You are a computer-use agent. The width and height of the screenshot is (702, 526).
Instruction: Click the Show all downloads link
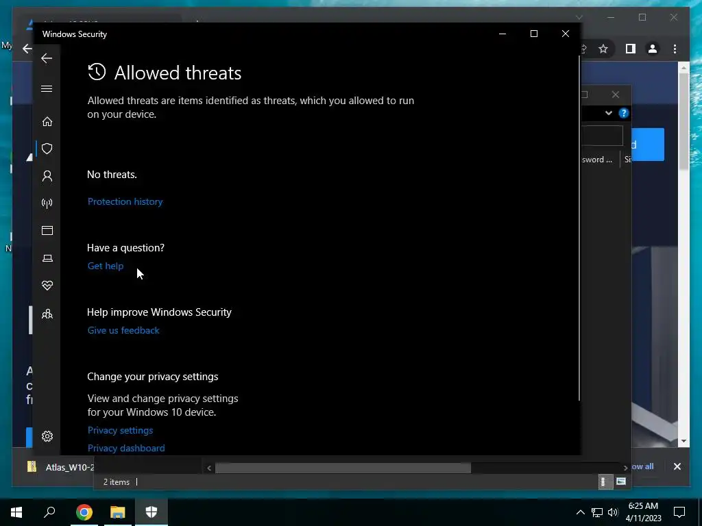642,466
